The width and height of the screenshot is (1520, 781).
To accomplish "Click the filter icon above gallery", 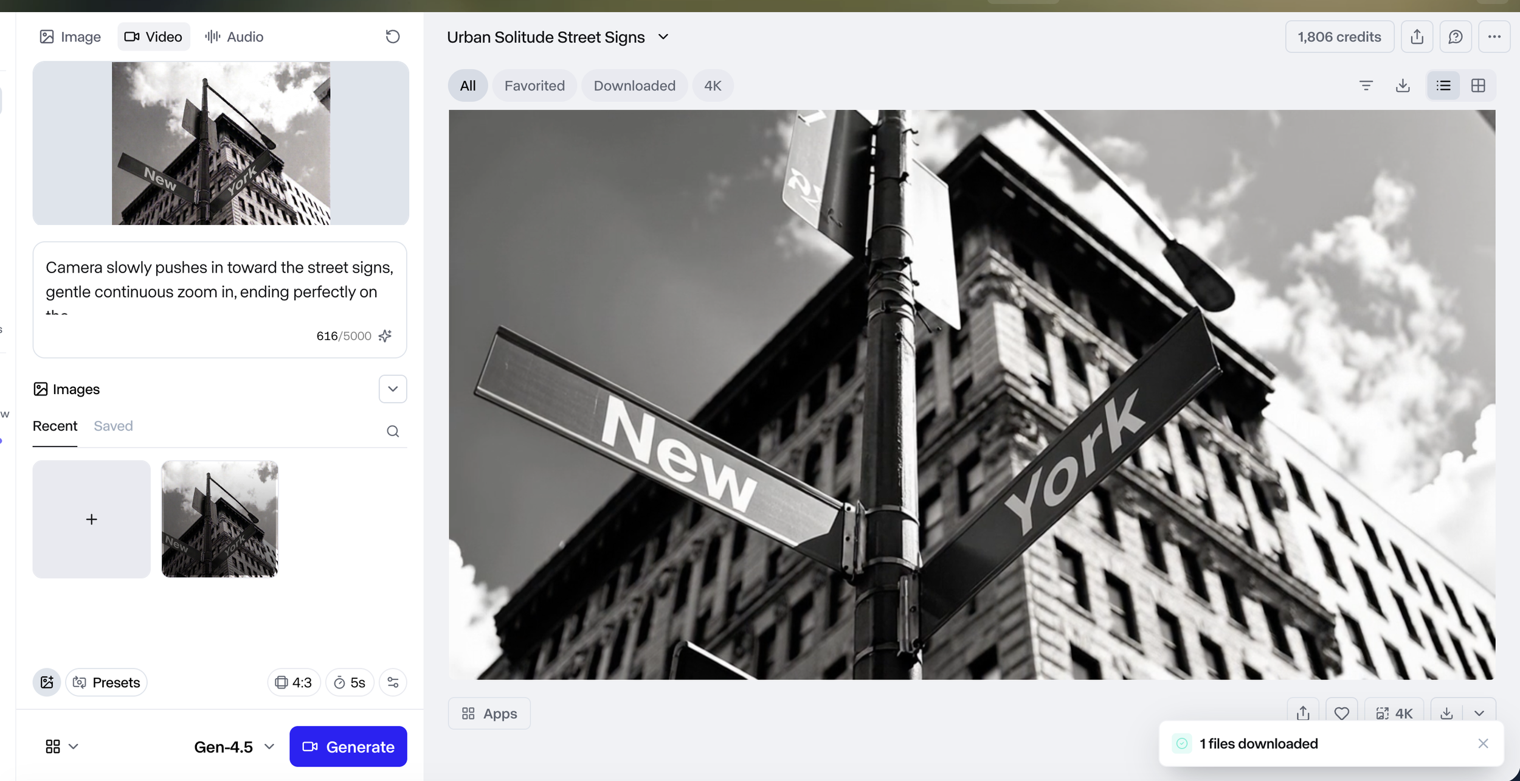I will tap(1366, 86).
